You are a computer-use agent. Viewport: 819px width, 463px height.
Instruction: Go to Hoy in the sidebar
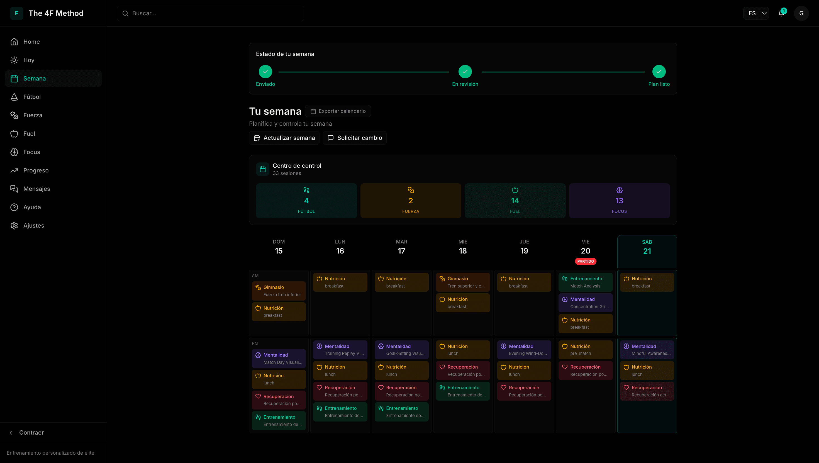click(29, 60)
